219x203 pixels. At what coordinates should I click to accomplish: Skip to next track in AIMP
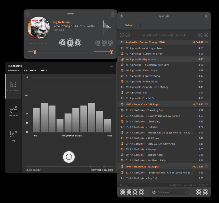point(78,43)
